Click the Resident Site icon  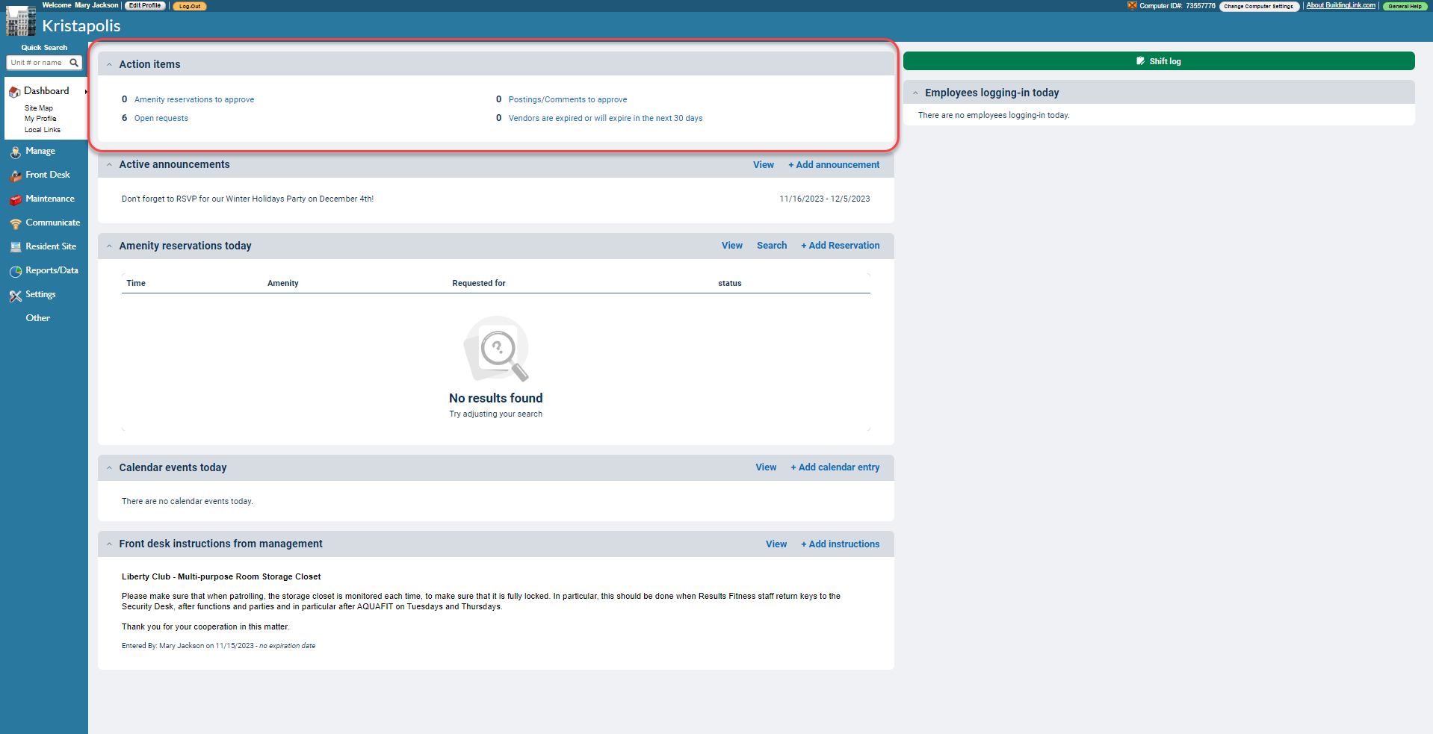(x=15, y=246)
